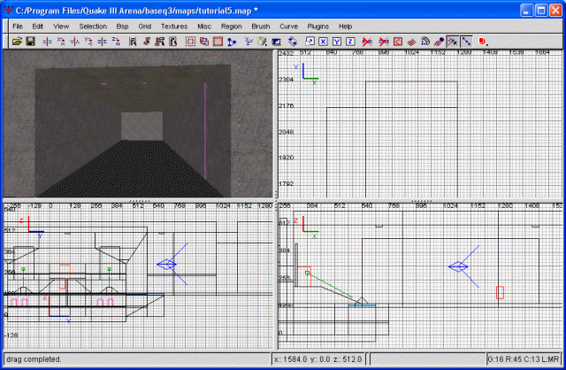Apply CSG Subtract to selection
566x370 pixels.
click(x=190, y=42)
